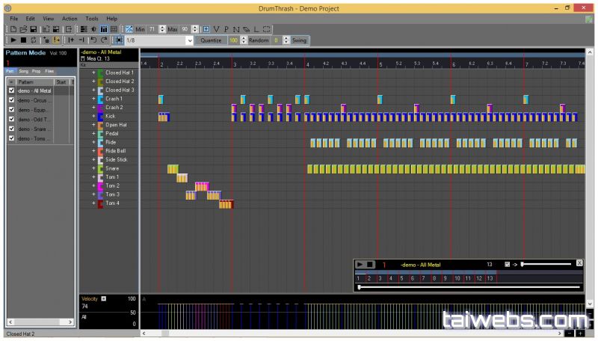Click measure 9 in the mini timeline
This screenshot has width=598, height=341.
click(446, 278)
